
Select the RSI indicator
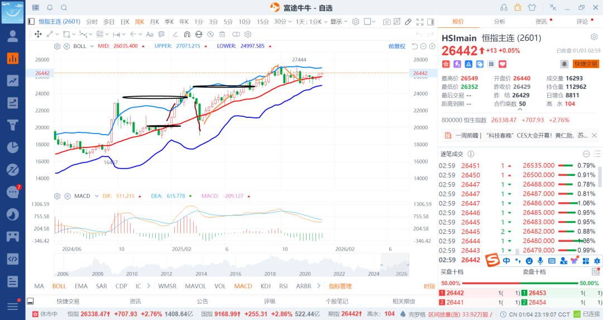284,286
